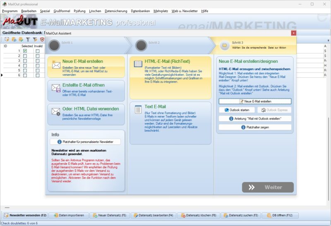Choose the Text E-Mail document icon
The width and height of the screenshot is (331, 226).
click(x=138, y=109)
